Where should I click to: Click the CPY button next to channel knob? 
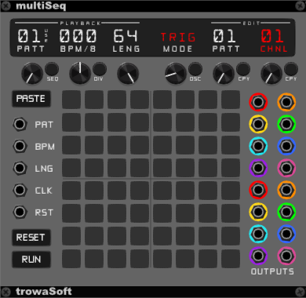[291, 69]
